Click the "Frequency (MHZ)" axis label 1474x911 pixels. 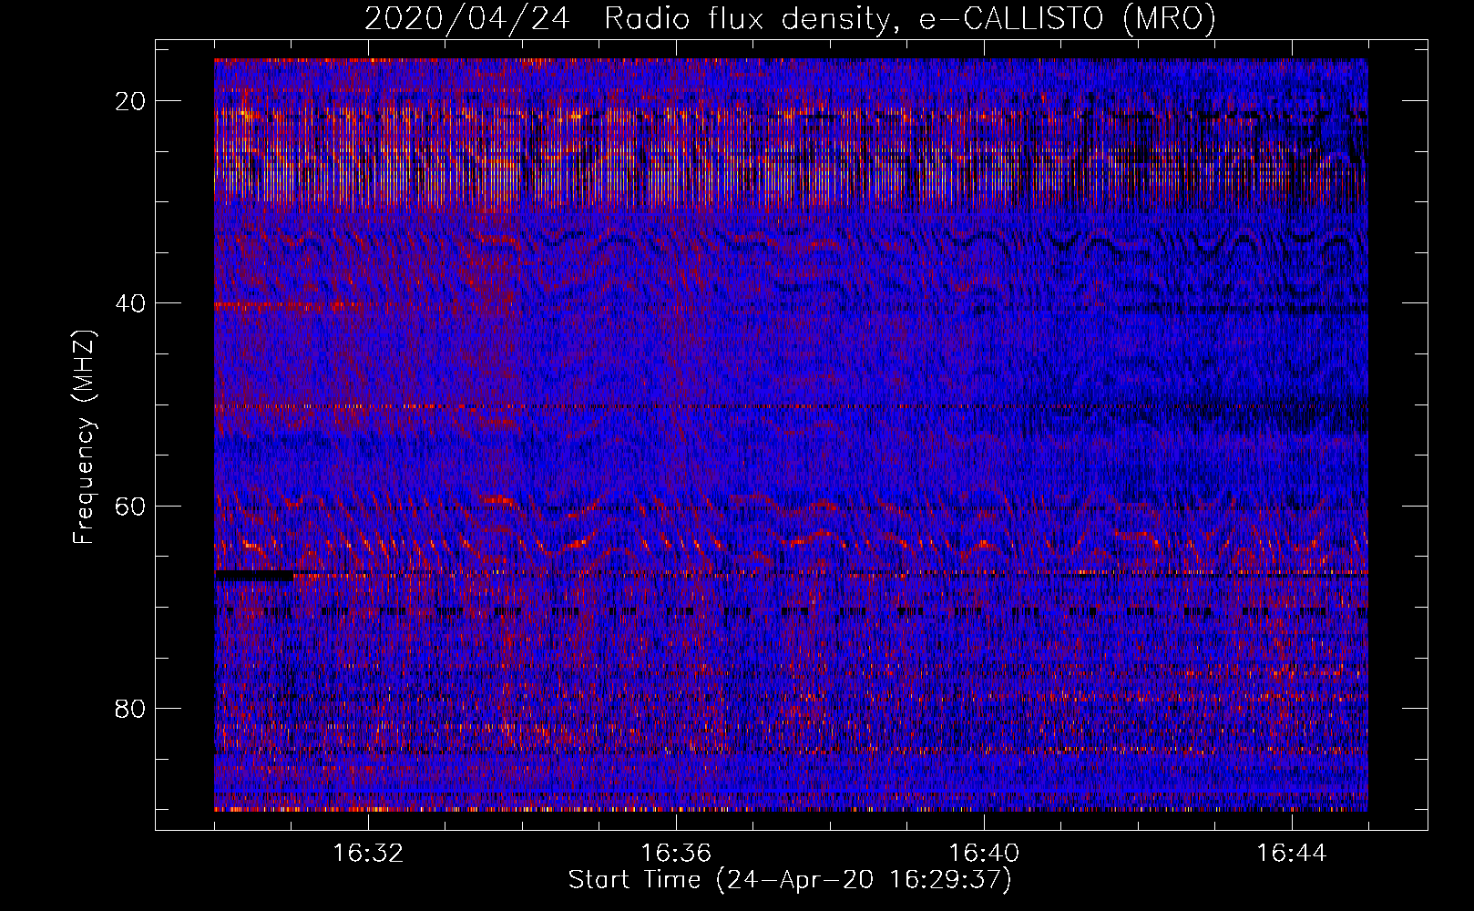click(84, 436)
